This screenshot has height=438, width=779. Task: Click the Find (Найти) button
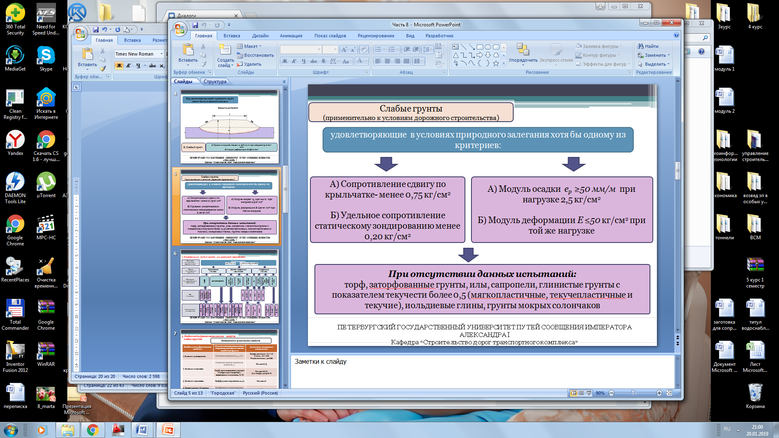click(648, 46)
